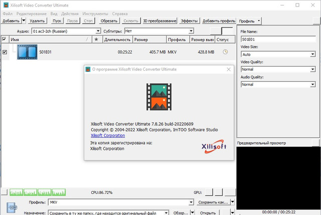
Task: Open the arrow beside Сохранить как...
Action: click(233, 202)
